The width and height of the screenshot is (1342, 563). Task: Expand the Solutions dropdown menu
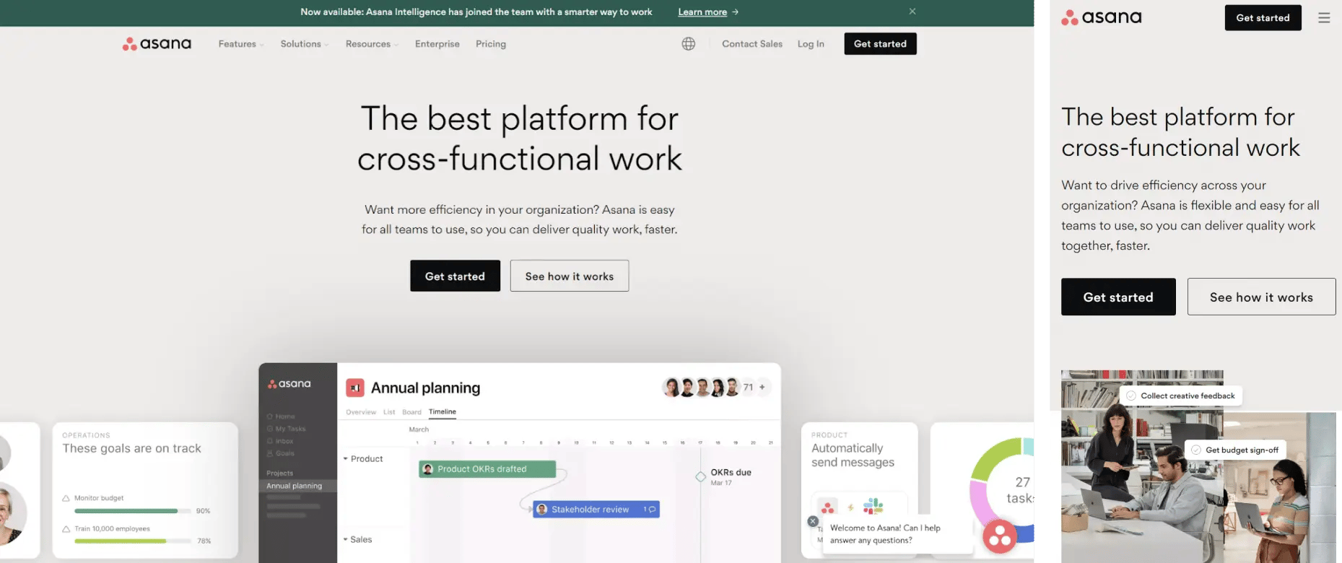tap(305, 44)
